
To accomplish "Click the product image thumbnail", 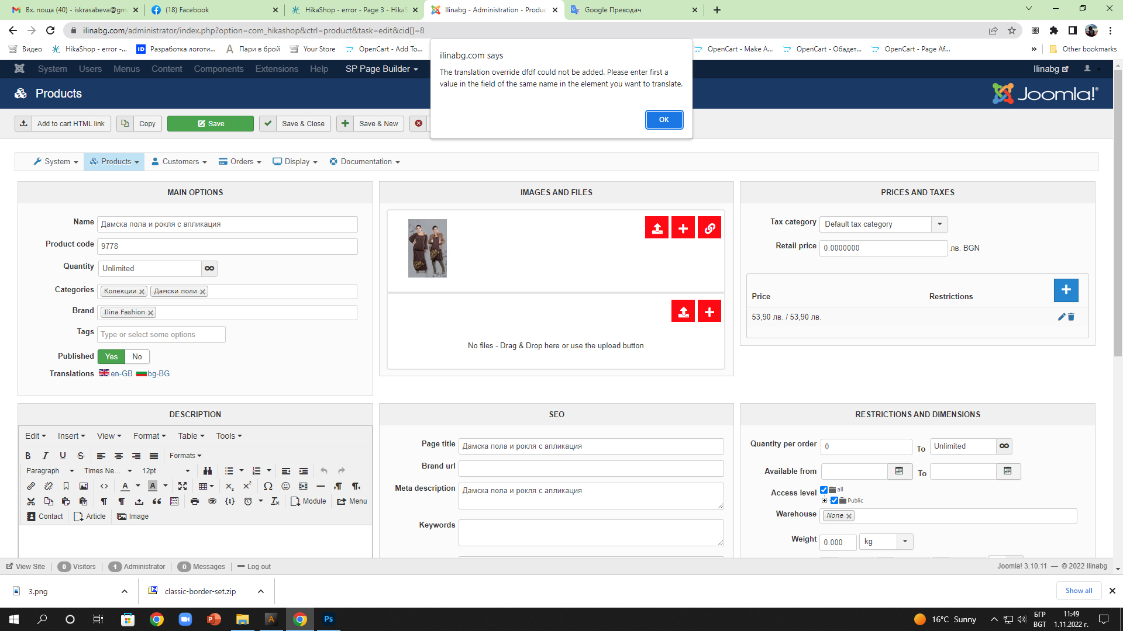I will tap(427, 248).
